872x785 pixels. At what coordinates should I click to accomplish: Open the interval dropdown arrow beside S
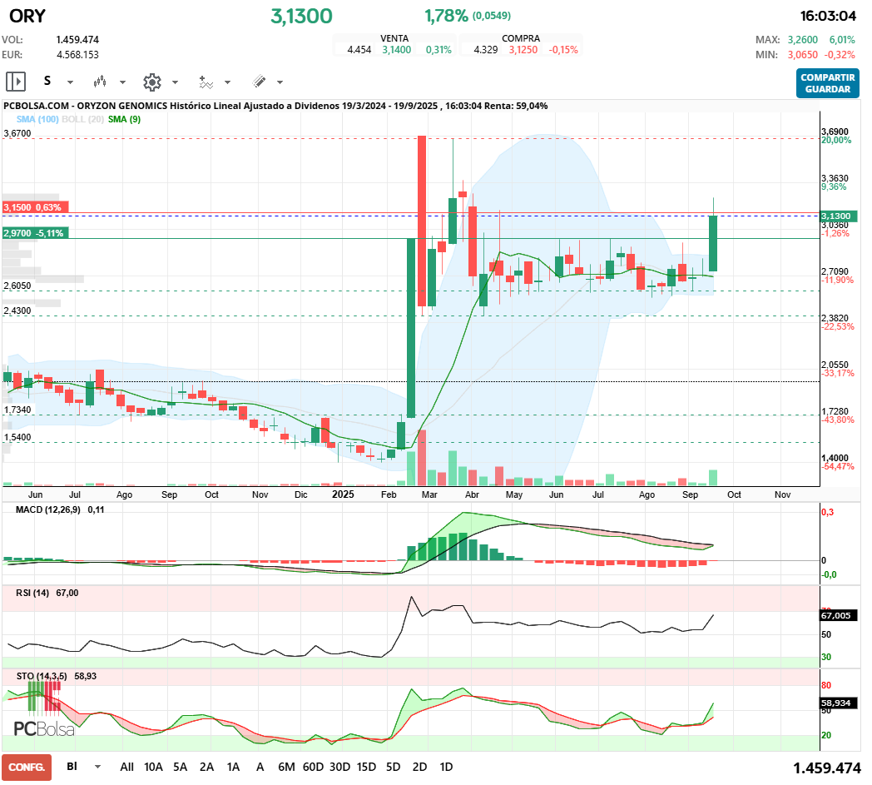(x=70, y=82)
